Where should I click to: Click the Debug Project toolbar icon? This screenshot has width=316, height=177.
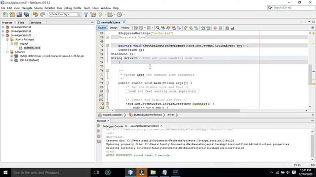point(110,14)
